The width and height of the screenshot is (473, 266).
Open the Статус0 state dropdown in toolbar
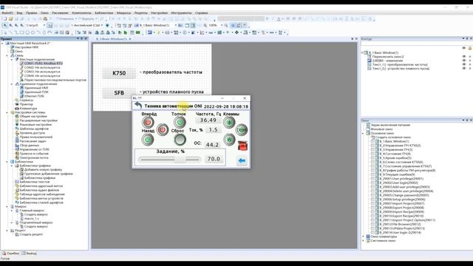(44, 25)
